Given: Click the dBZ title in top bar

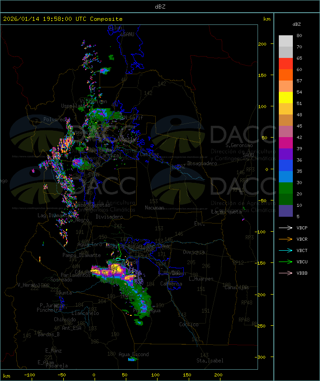Looking at the screenshot, I should (x=160, y=7).
